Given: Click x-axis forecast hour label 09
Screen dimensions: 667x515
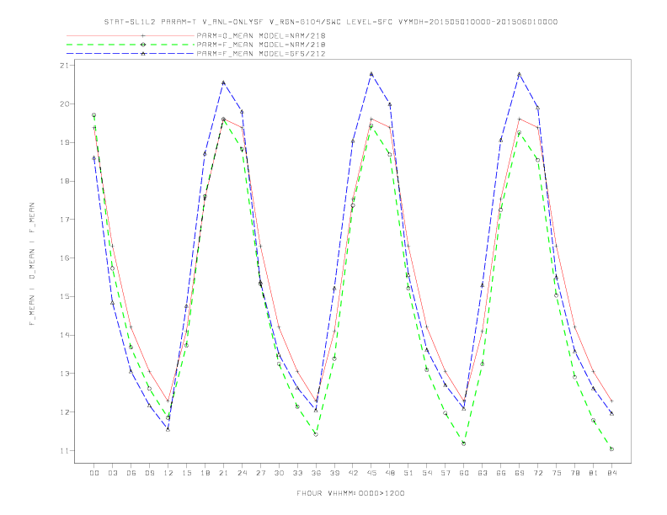Looking at the screenshot, I should click(149, 473).
